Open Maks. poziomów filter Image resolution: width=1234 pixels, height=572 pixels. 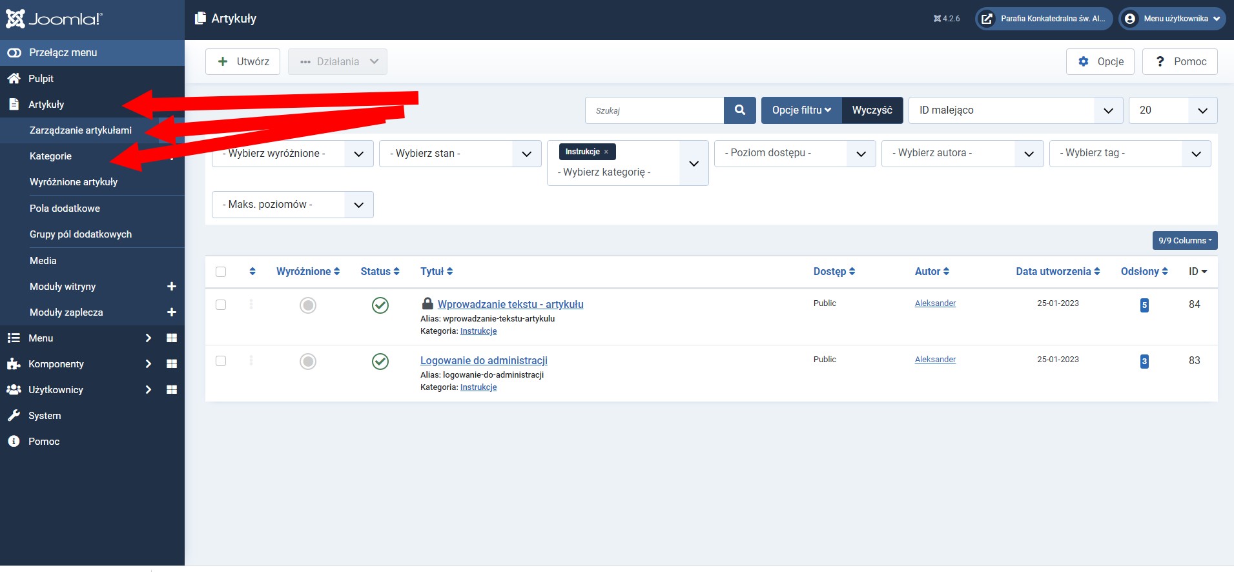293,205
